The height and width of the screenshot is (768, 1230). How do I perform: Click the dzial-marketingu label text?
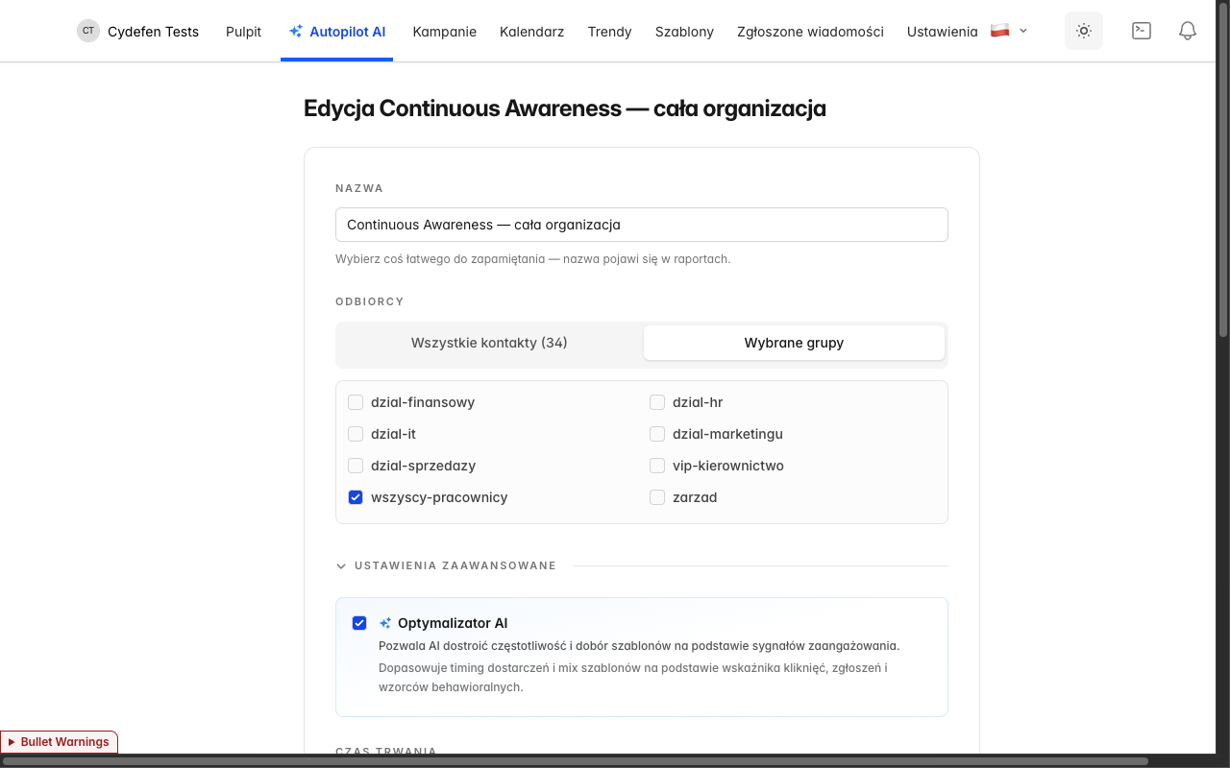pos(727,434)
